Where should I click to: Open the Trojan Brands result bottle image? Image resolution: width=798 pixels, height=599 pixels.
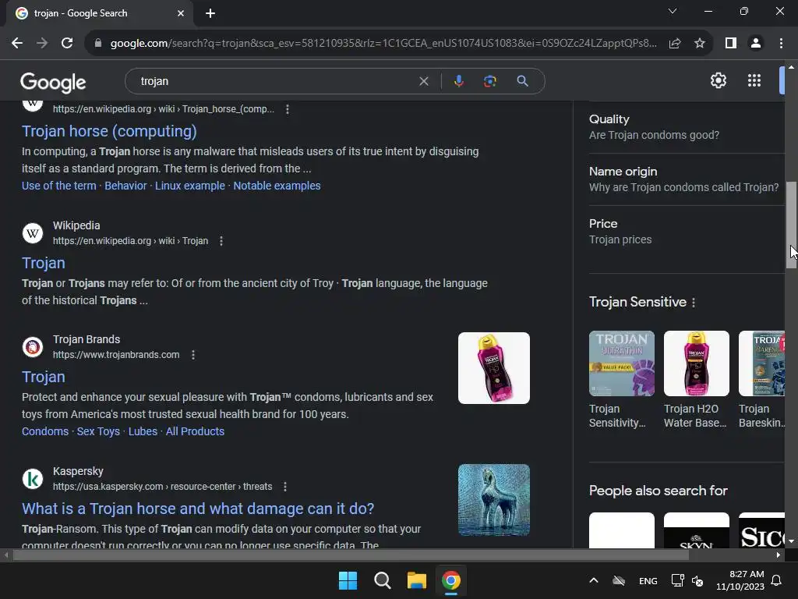coord(493,368)
